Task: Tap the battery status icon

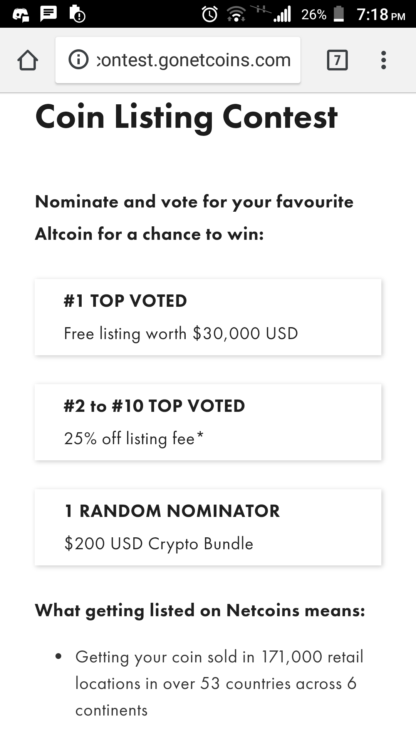Action: [x=339, y=14]
